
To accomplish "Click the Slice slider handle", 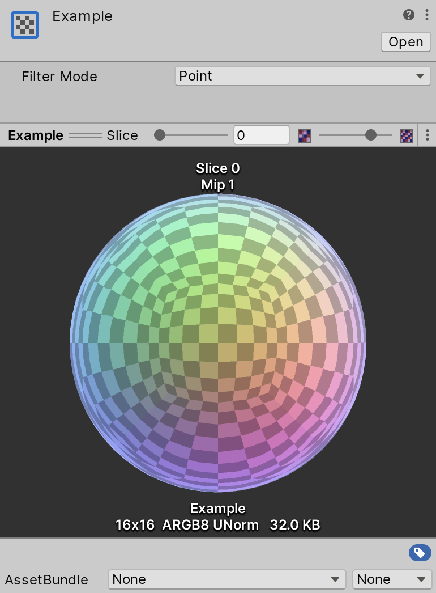I will point(160,135).
